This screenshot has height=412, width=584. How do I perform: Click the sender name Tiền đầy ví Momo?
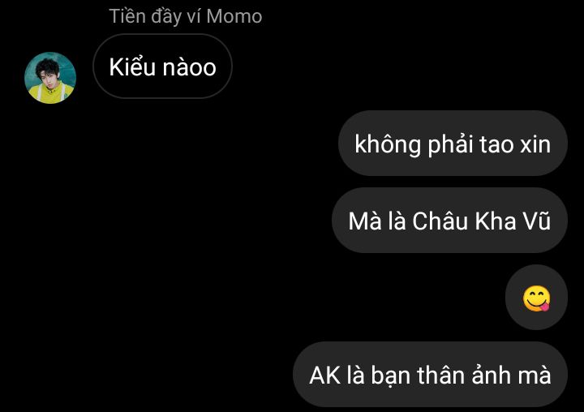(186, 16)
